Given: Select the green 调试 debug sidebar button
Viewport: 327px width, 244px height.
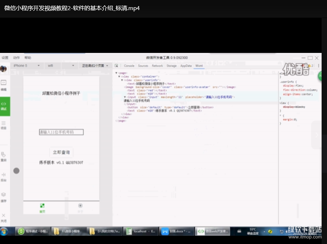Looking at the screenshot, I should [x=5, y=106].
